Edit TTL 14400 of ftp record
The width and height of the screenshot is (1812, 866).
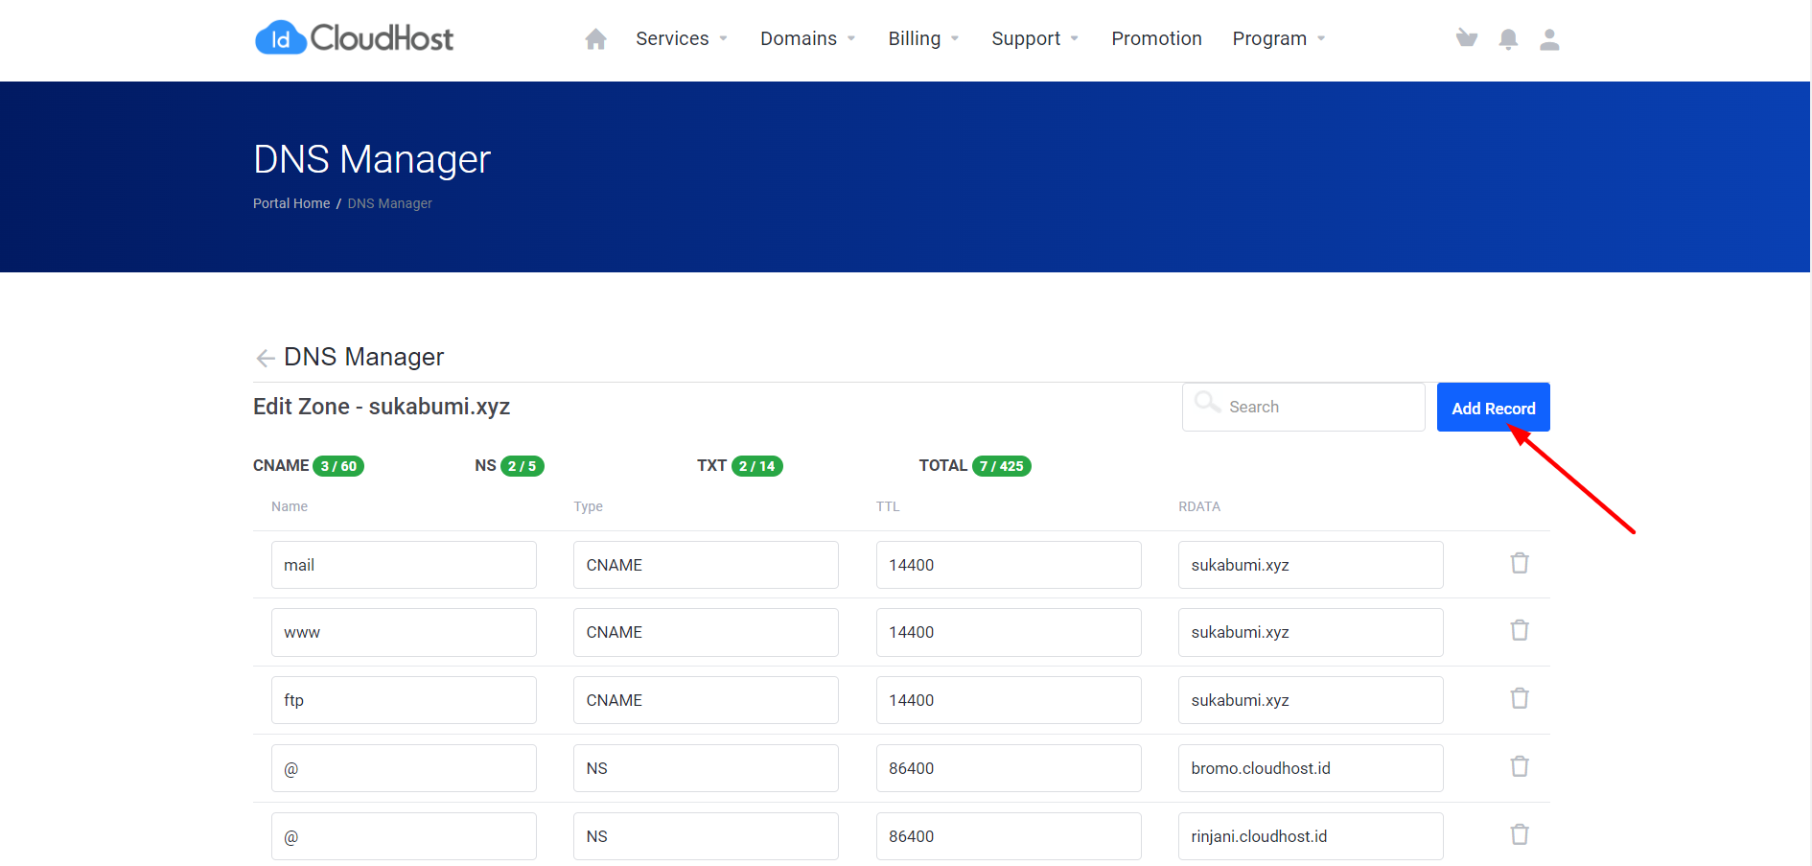pos(1009,700)
